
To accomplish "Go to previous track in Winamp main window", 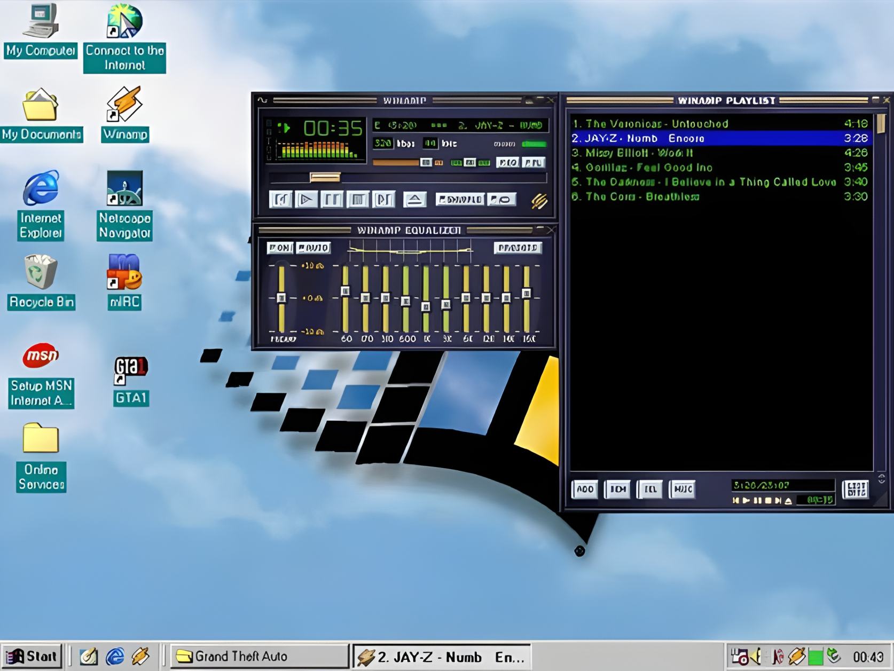I will (281, 200).
